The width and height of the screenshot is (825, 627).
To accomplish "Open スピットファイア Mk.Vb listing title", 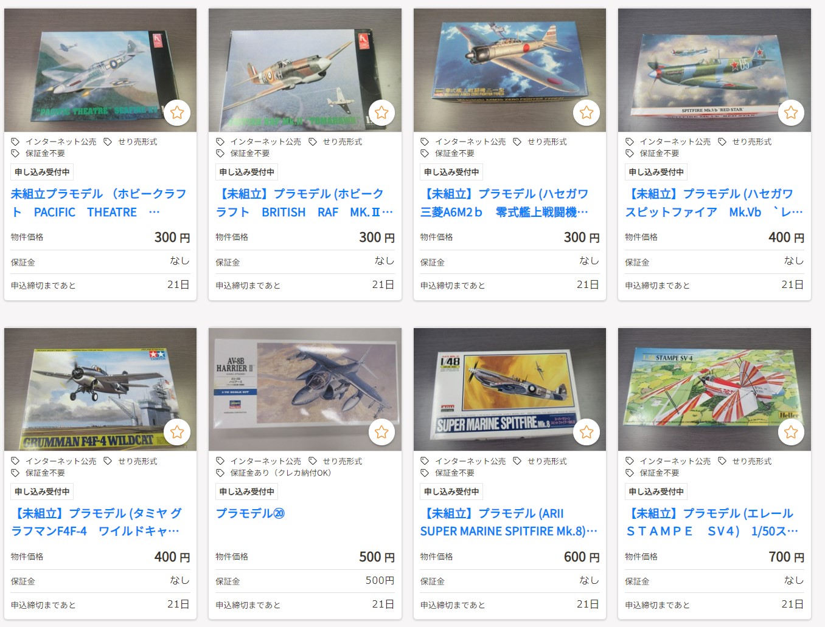I will click(x=714, y=203).
